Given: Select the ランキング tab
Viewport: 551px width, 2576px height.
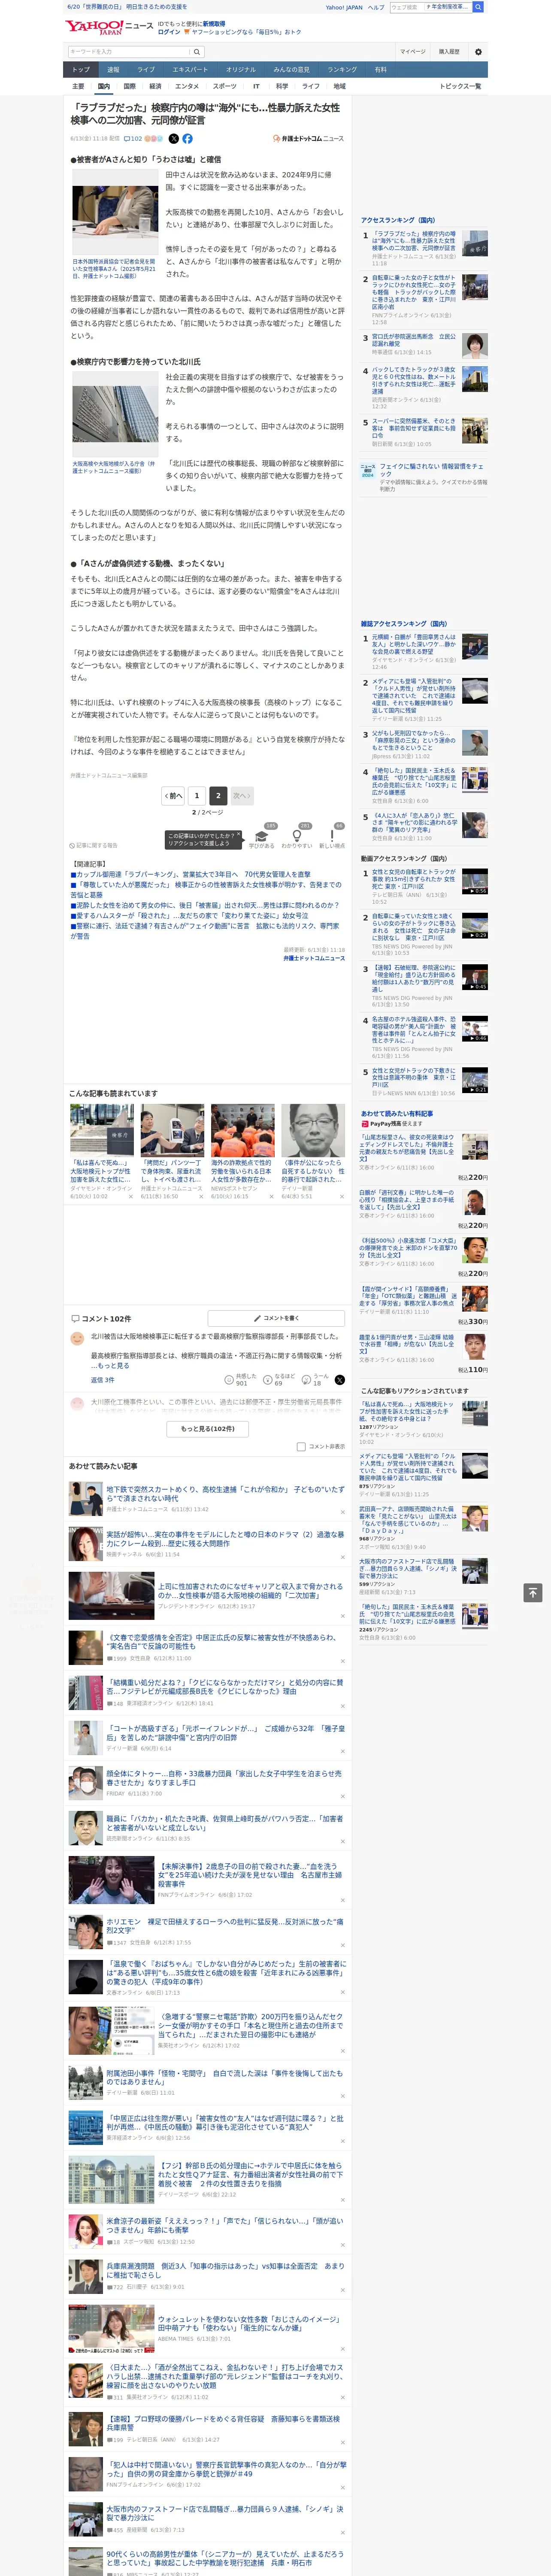Looking at the screenshot, I should (x=342, y=70).
